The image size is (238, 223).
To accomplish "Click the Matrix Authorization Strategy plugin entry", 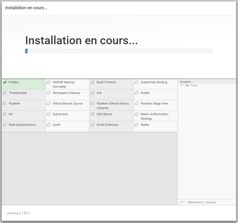I will (154, 116).
